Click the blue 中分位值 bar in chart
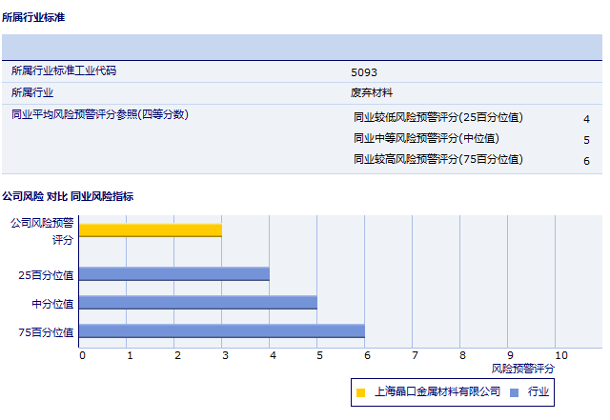 pos(197,303)
